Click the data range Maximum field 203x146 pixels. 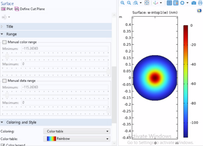[x=65, y=103]
